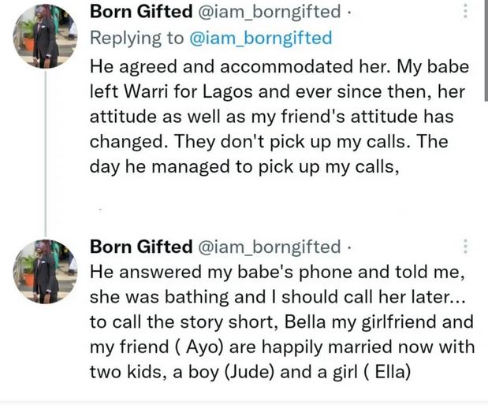The image size is (488, 405).
Task: Click the 'Replying to' label text
Action: coord(135,38)
